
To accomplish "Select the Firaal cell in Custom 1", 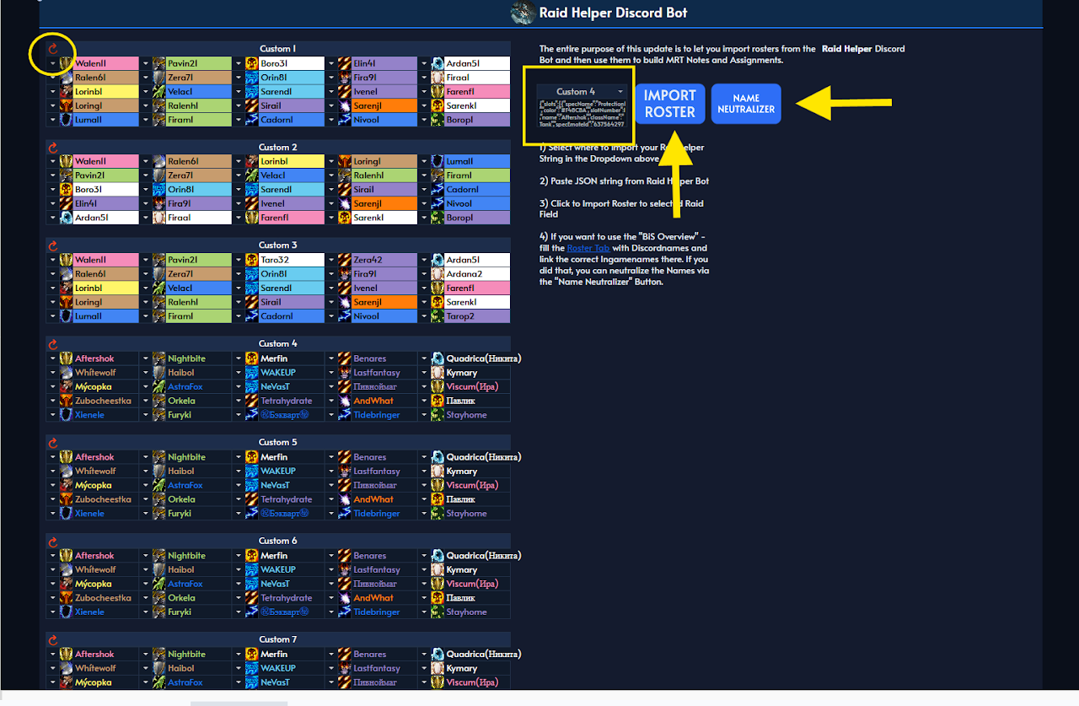I will click(477, 78).
